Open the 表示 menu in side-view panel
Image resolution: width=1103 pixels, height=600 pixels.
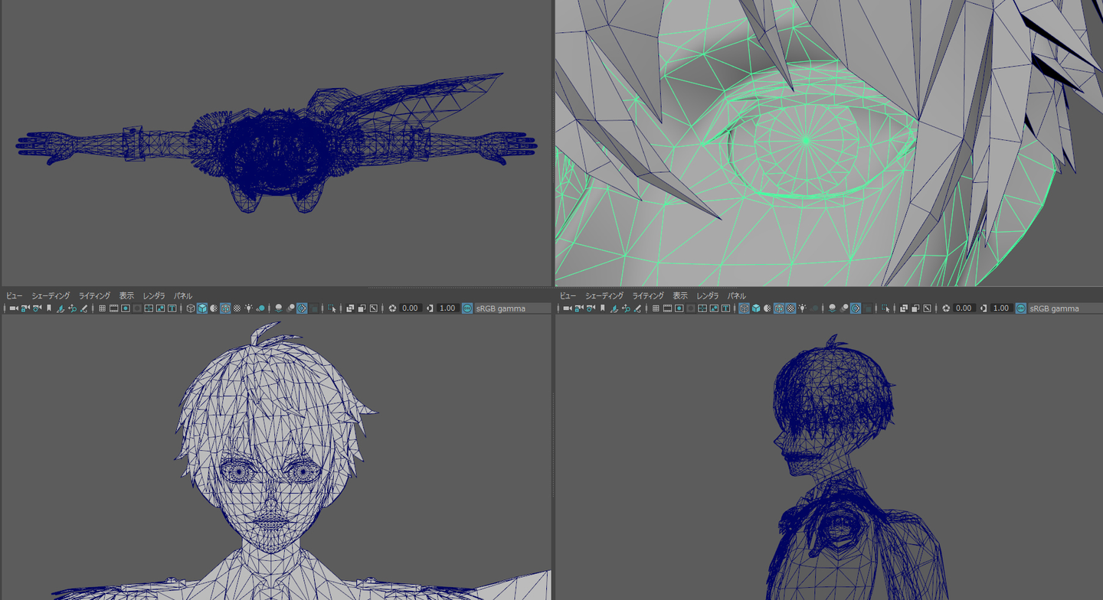click(x=680, y=295)
